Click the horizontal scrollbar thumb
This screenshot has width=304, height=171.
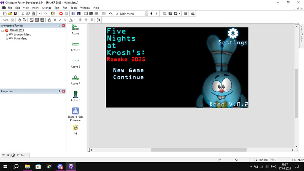coord(199,150)
